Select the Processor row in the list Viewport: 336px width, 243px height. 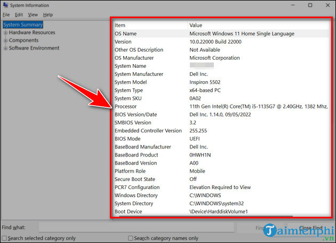point(127,106)
